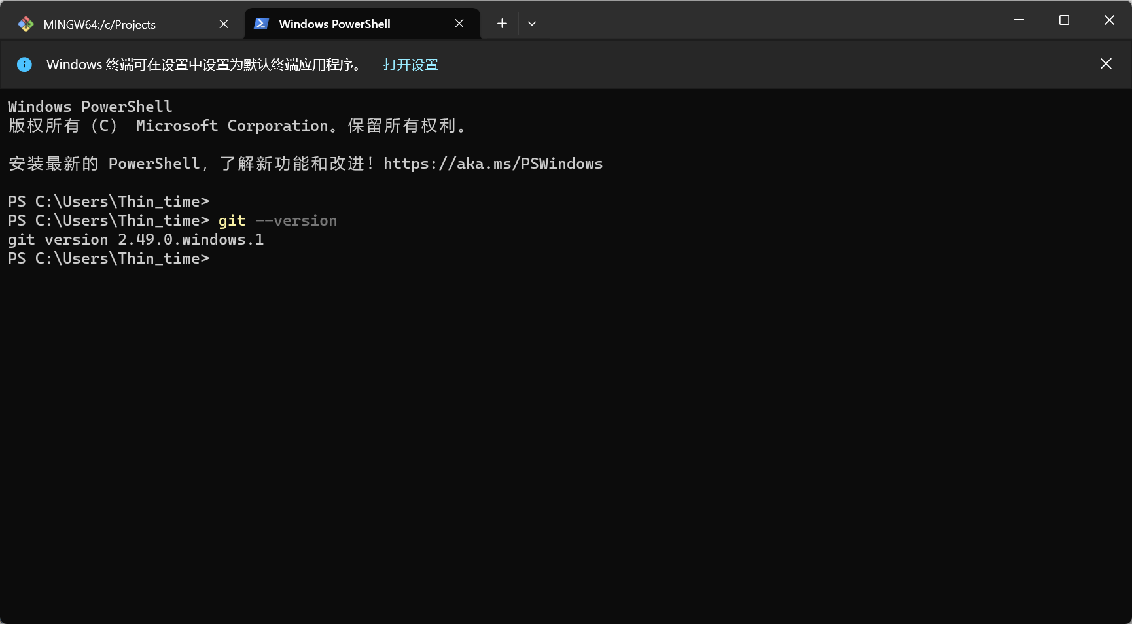1132x624 pixels.
Task: Maximize the terminal window
Action: (x=1064, y=20)
